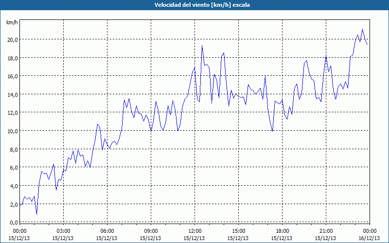Click the 0,0 y-axis label
The image size is (389, 243).
14,223
